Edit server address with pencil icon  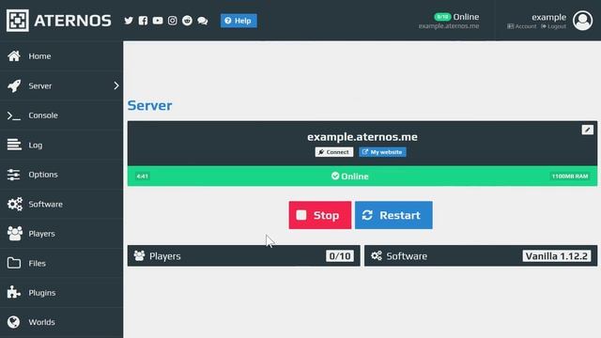(x=587, y=130)
